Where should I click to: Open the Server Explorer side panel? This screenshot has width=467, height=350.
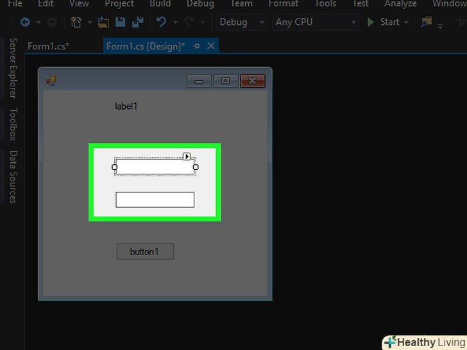point(13,68)
